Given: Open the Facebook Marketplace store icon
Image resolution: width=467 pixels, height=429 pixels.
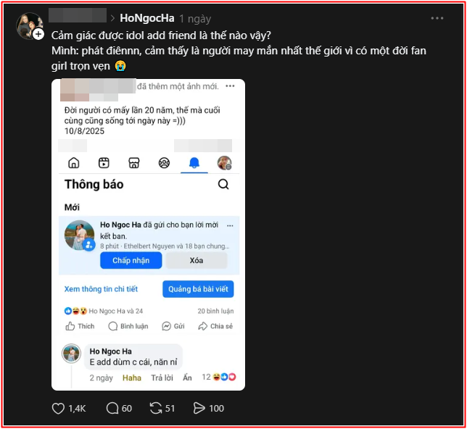Looking at the screenshot, I should click(x=133, y=163).
